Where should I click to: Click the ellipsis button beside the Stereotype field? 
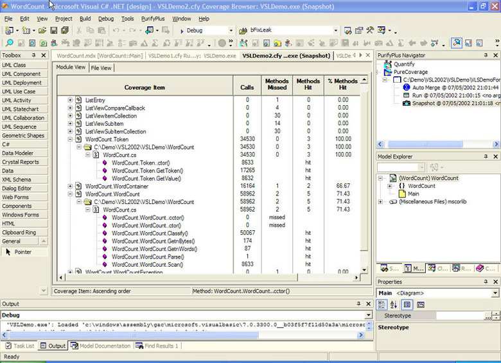488,316
